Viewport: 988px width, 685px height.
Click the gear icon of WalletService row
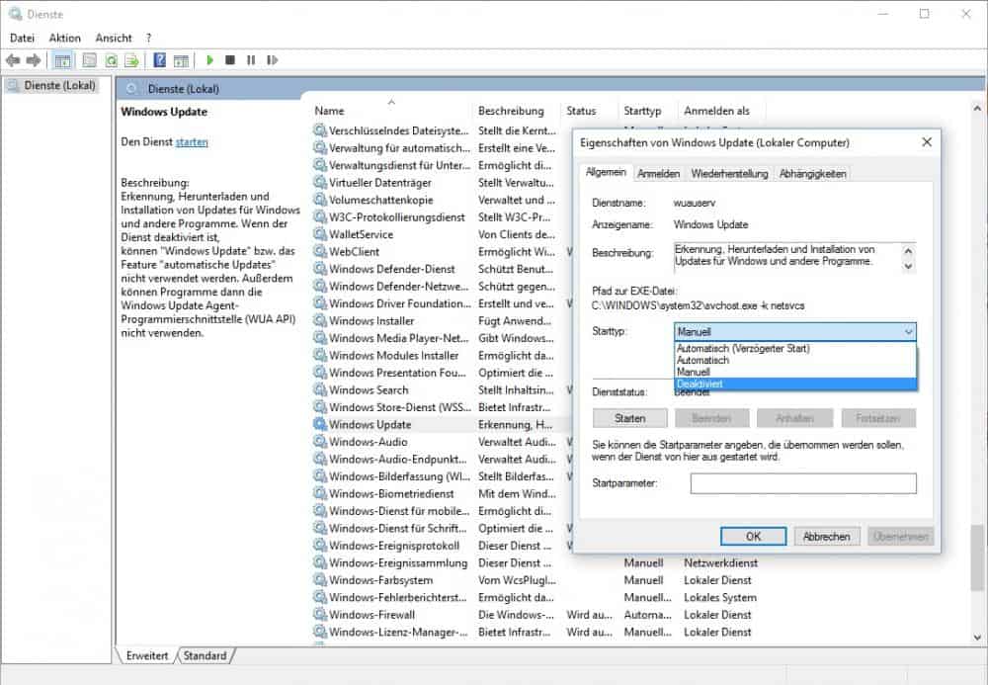click(320, 234)
